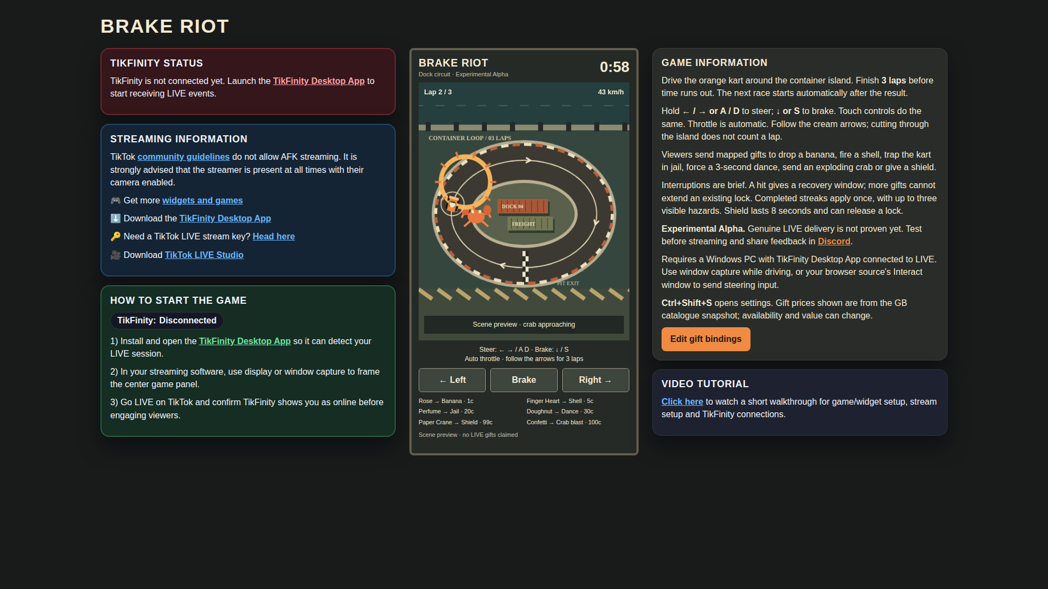1048x589 pixels.
Task: Steer with the Right button
Action: click(x=596, y=380)
